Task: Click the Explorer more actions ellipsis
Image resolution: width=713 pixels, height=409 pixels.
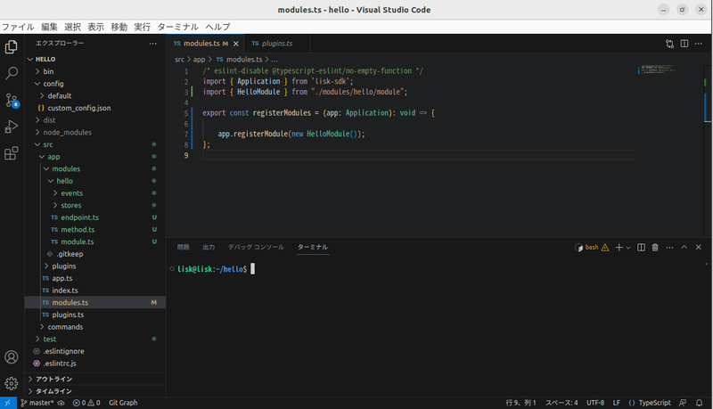Action: coord(152,44)
